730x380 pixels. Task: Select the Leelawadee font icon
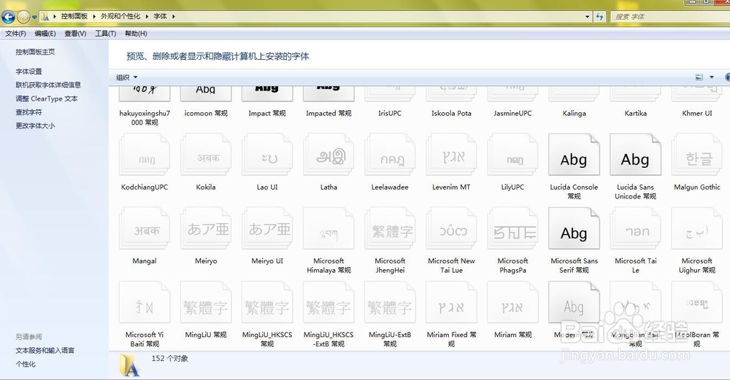point(390,155)
